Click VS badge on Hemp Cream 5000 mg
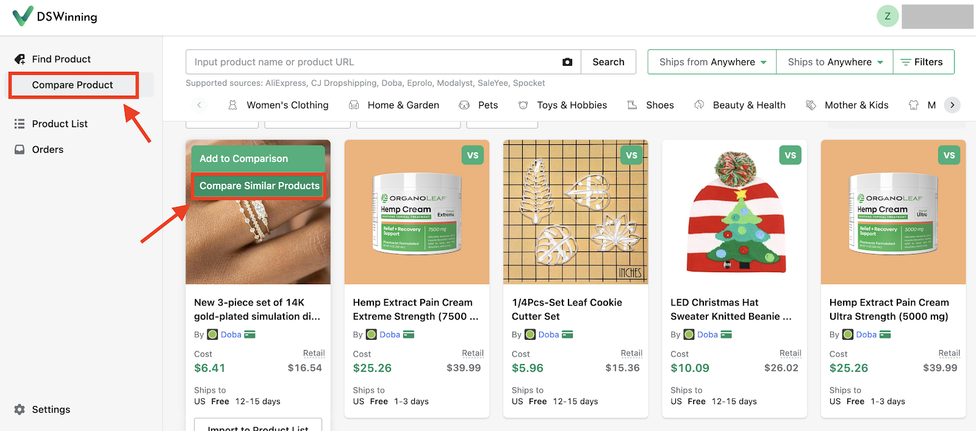This screenshot has height=431, width=976. [949, 155]
